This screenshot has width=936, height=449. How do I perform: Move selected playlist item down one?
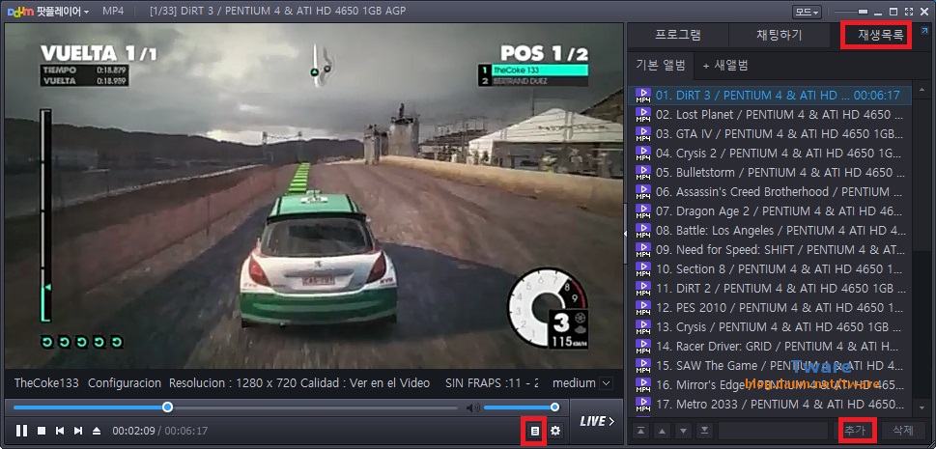tap(684, 431)
